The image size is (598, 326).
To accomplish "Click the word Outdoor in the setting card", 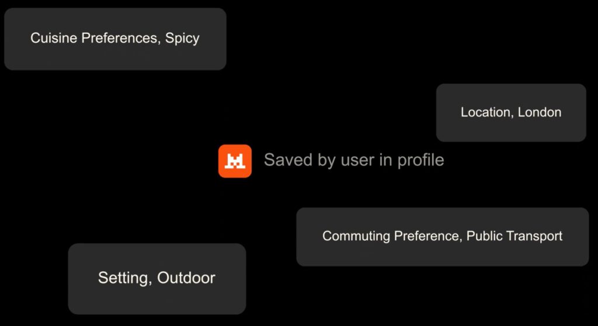I will pos(186,278).
